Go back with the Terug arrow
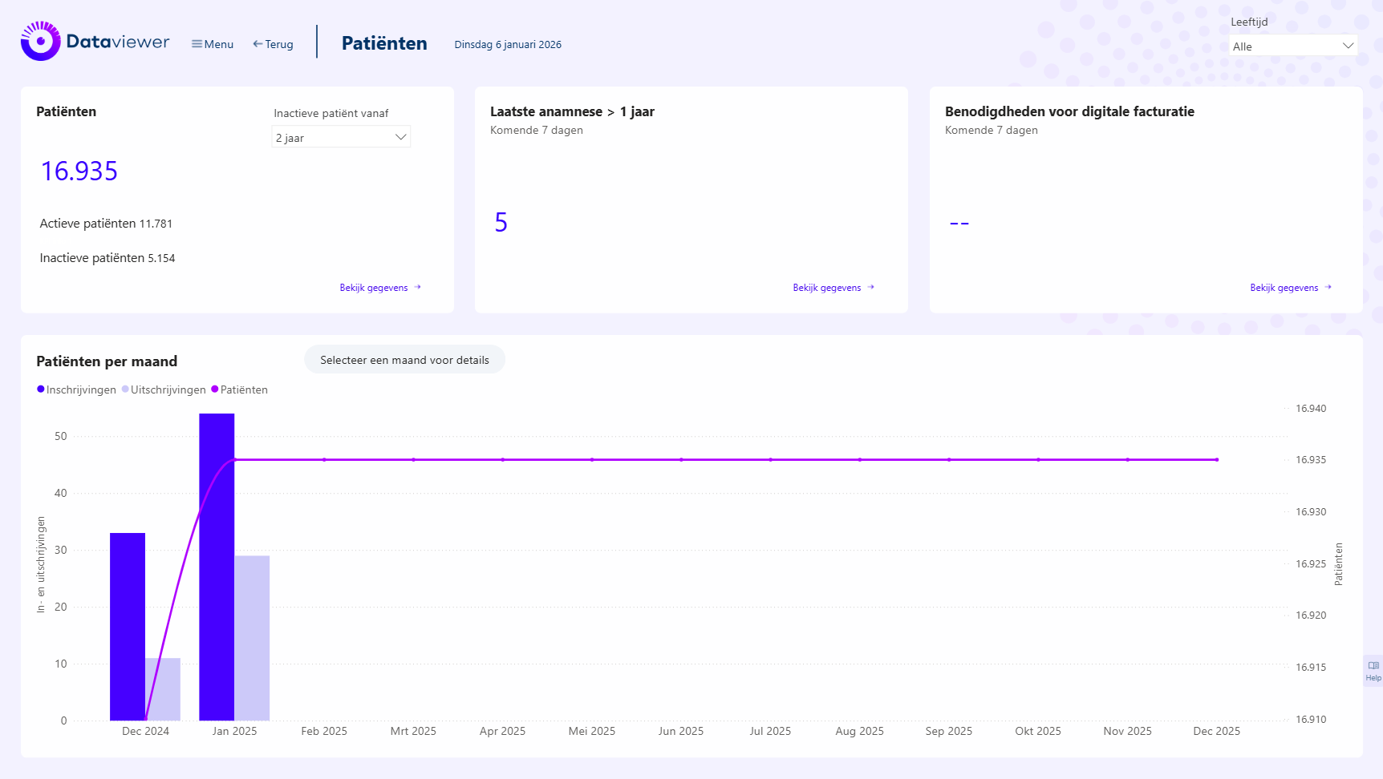The width and height of the screenshot is (1383, 779). coord(273,44)
